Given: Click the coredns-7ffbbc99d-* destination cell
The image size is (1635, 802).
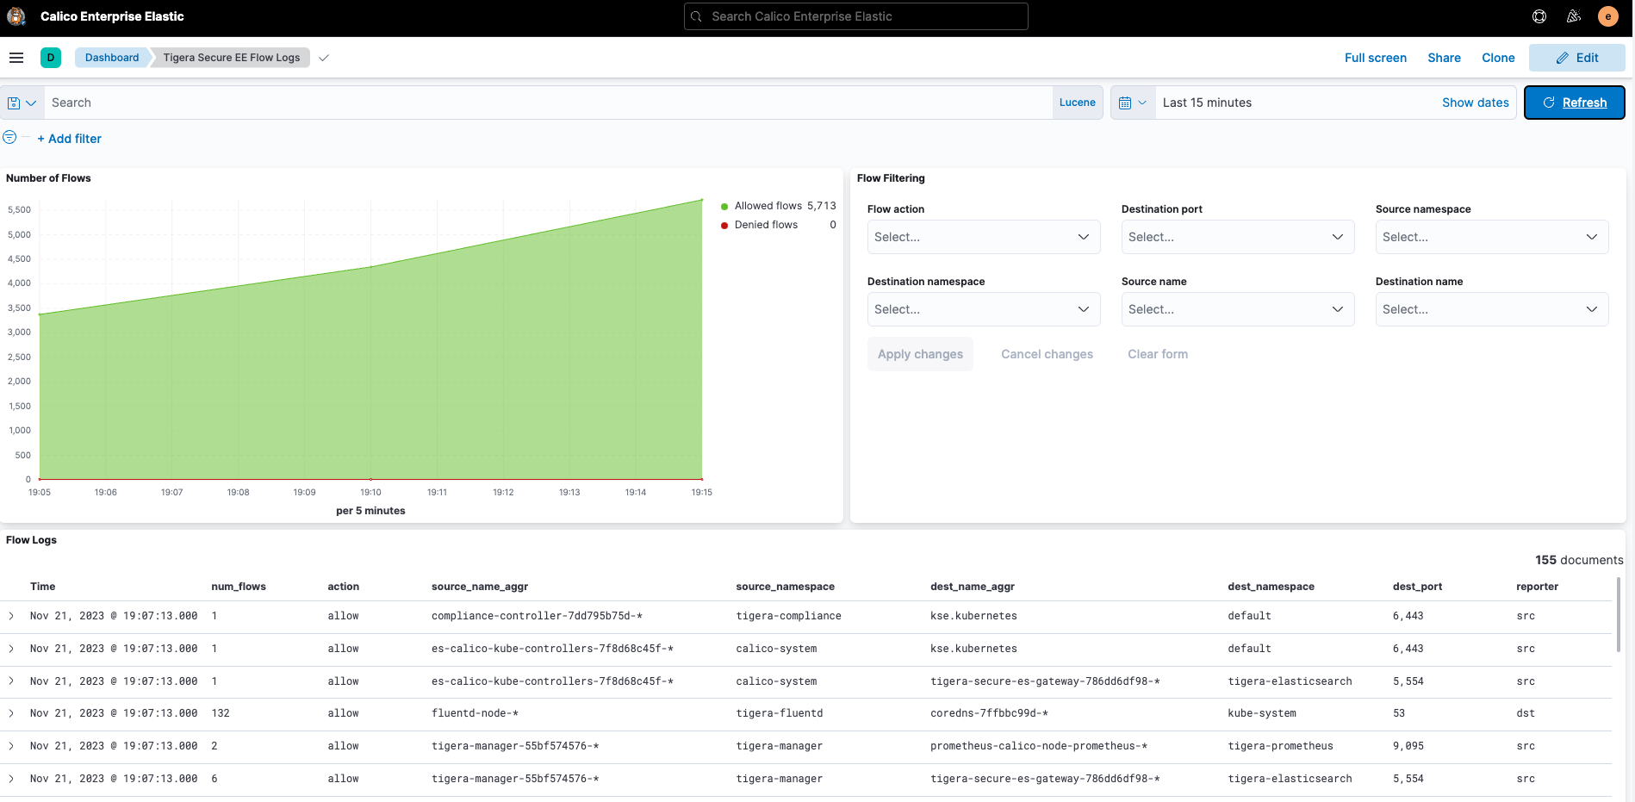Looking at the screenshot, I should [989, 713].
